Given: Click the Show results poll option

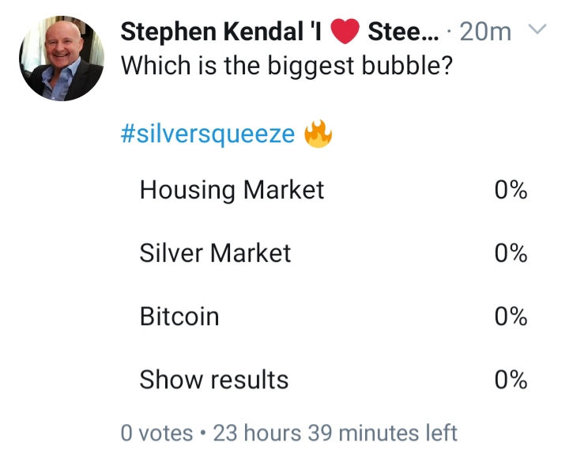Looking at the screenshot, I should [213, 380].
